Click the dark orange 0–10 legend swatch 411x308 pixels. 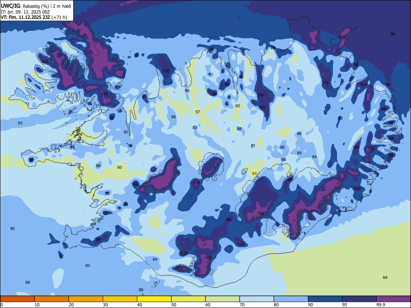17,299
